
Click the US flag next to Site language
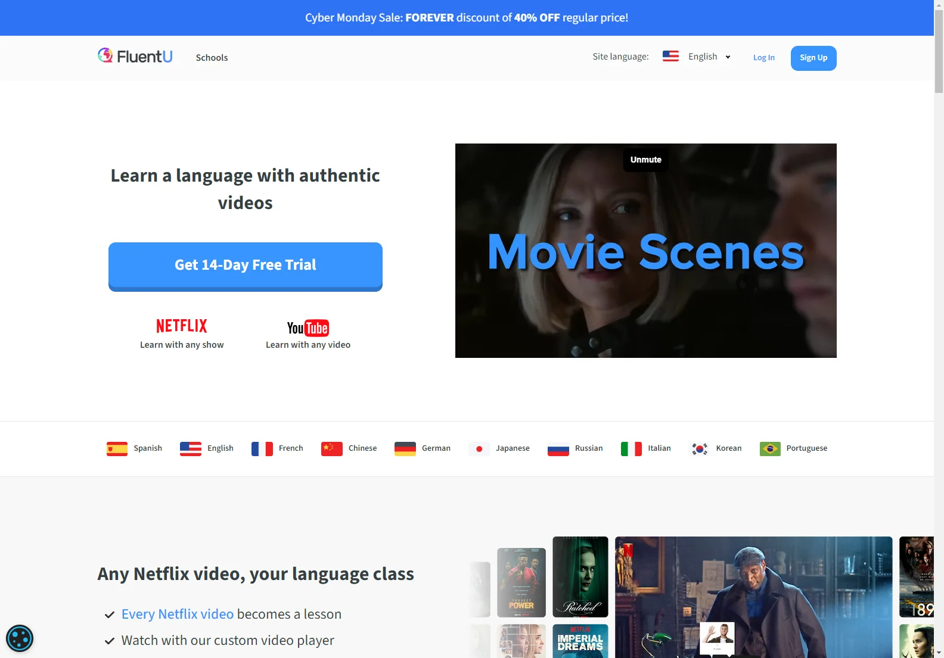(670, 56)
